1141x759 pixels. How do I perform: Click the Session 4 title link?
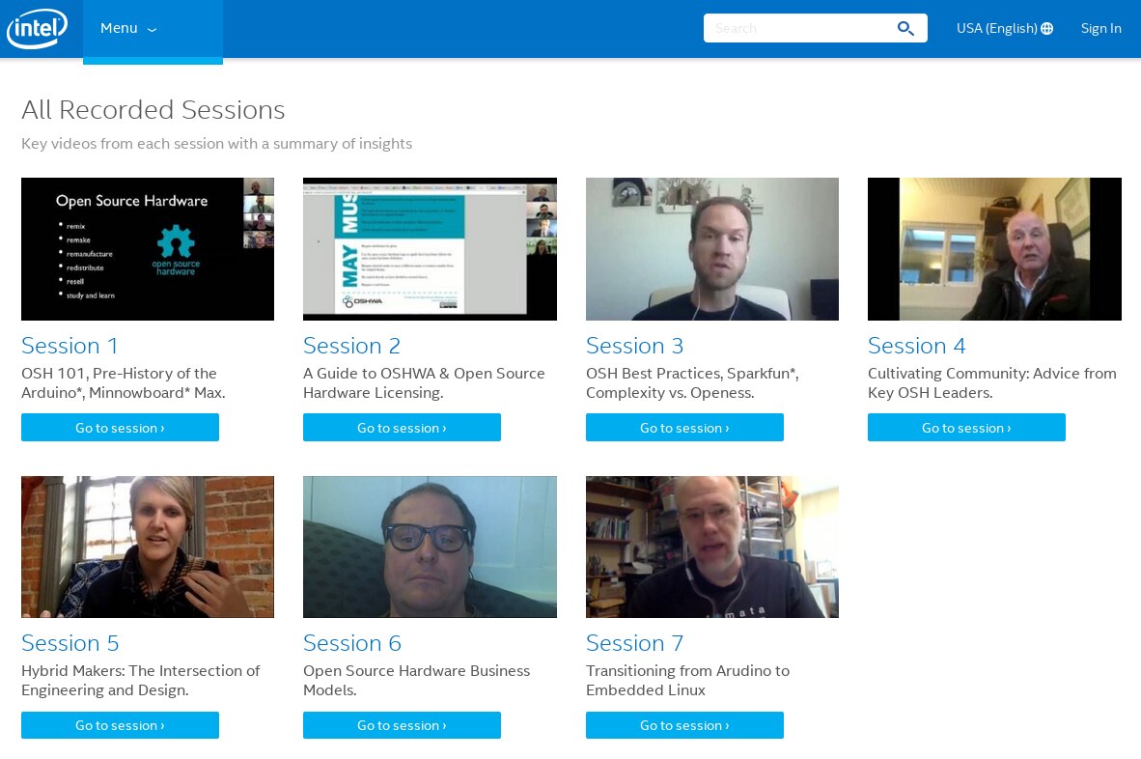point(917,346)
